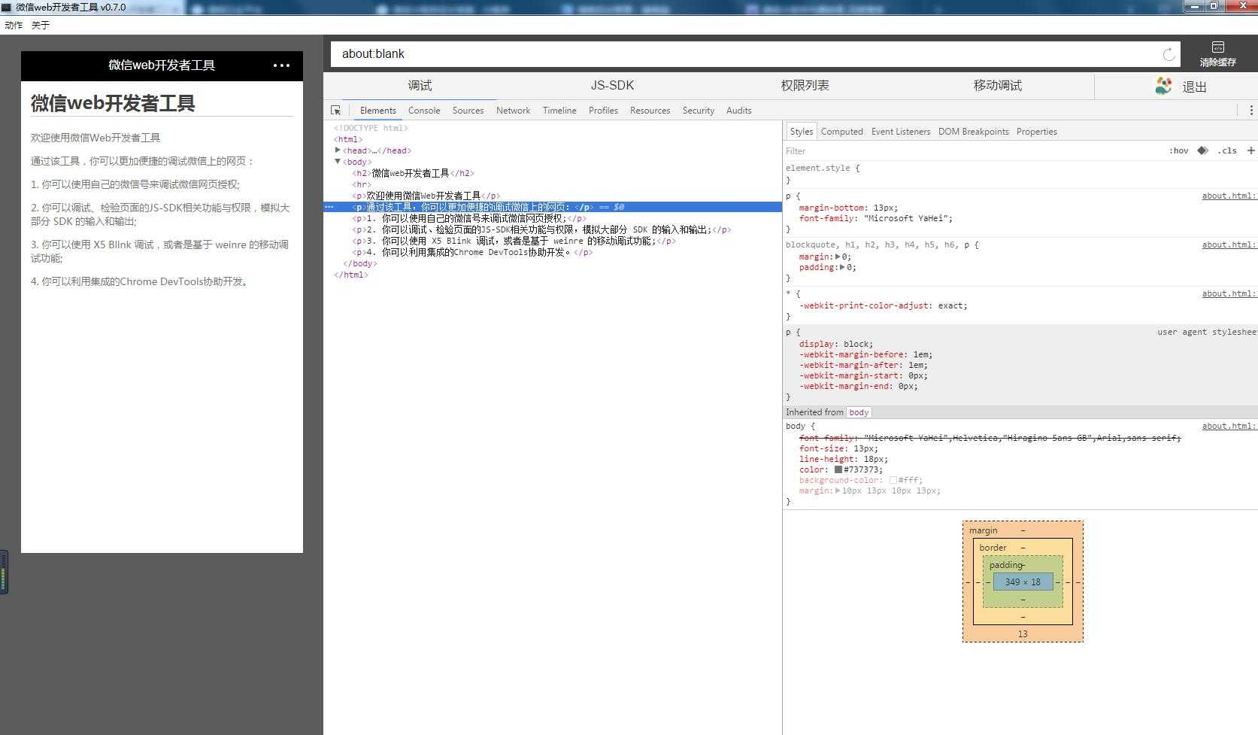This screenshot has height=735, width=1258.
Task: Select the p node about X5 Blink
Action: 514,241
